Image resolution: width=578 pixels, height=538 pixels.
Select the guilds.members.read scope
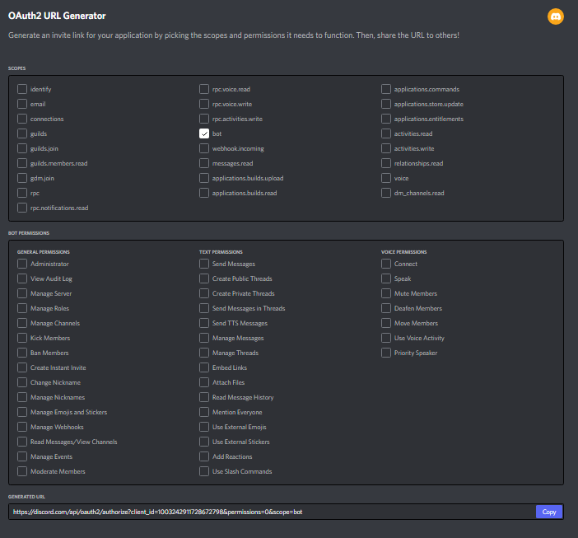22,163
